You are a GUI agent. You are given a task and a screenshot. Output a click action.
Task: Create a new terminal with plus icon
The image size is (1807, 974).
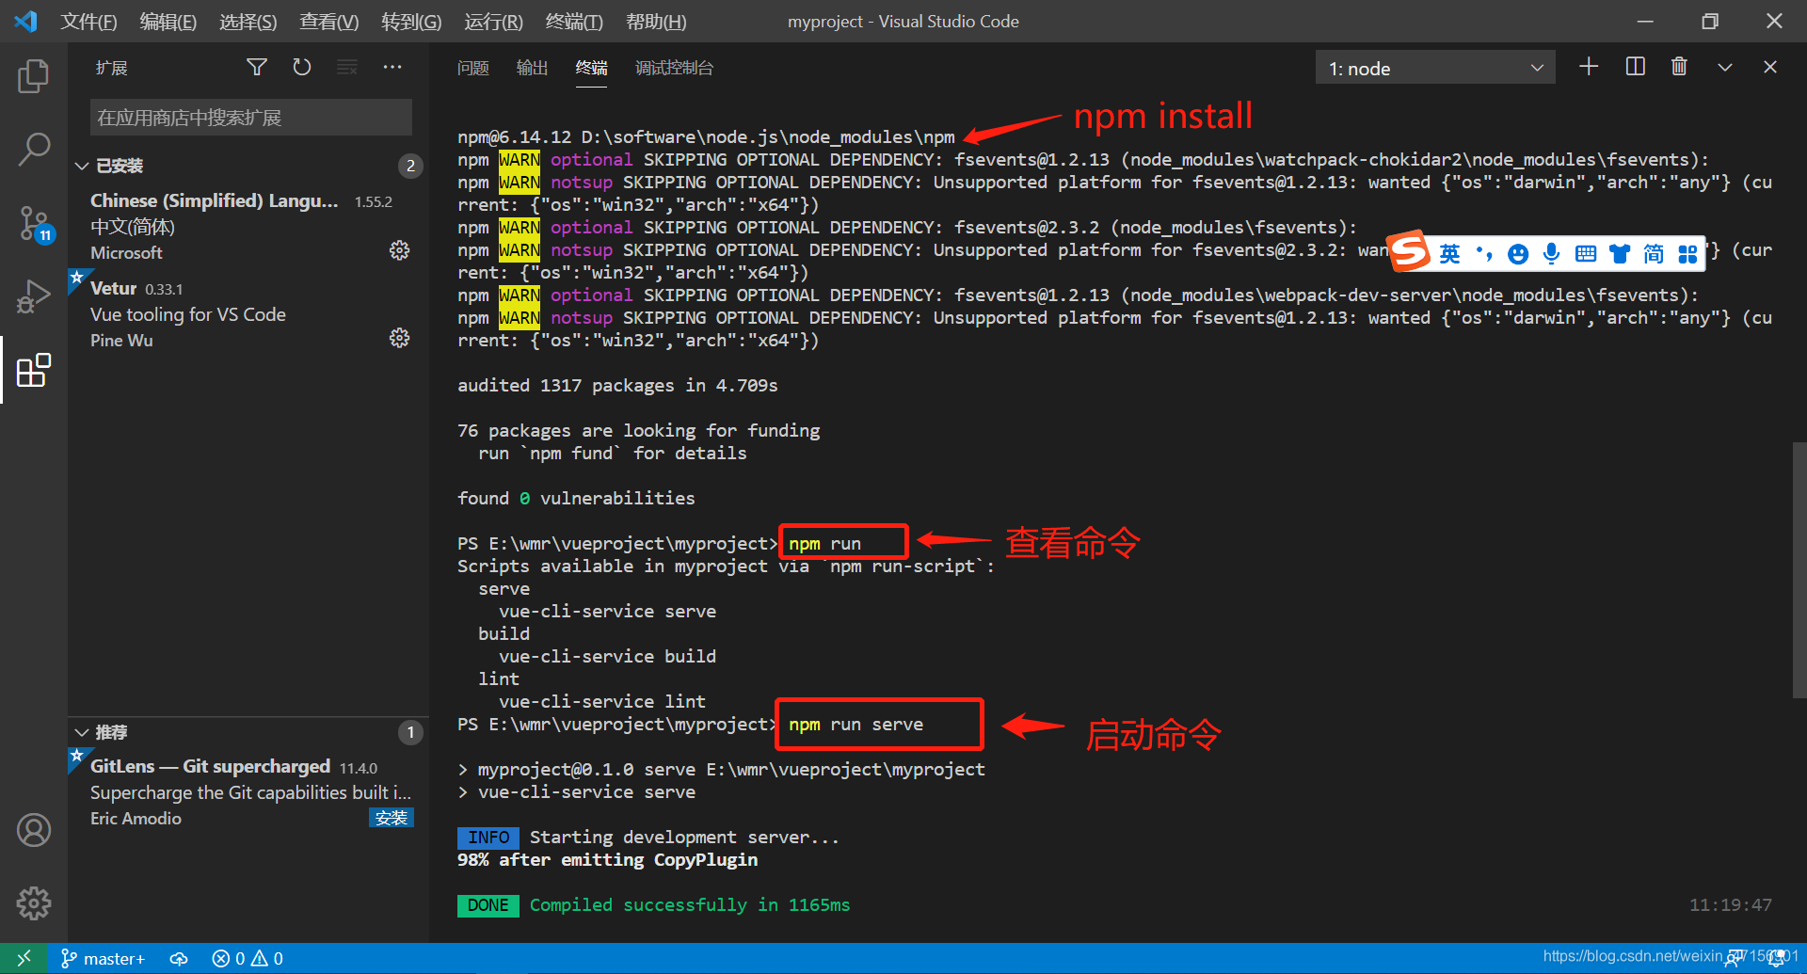pyautogui.click(x=1589, y=67)
